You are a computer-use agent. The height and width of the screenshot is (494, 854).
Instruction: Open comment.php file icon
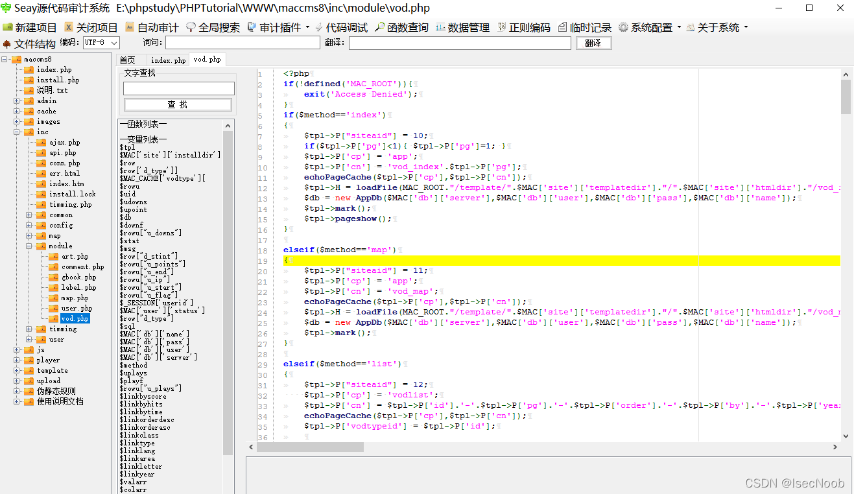click(54, 266)
